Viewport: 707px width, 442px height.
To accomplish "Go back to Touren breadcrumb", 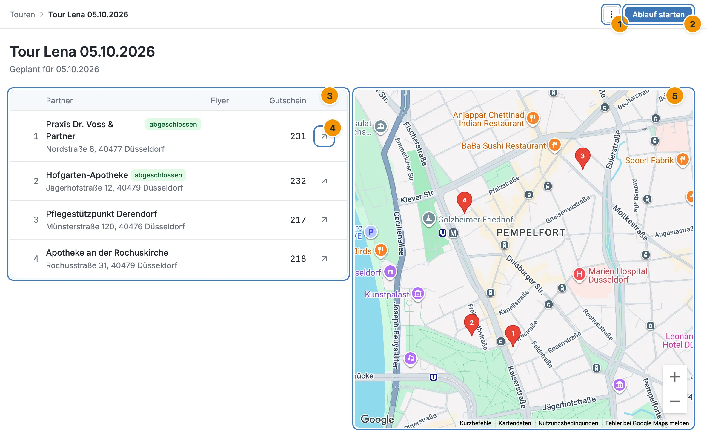I will tap(22, 14).
